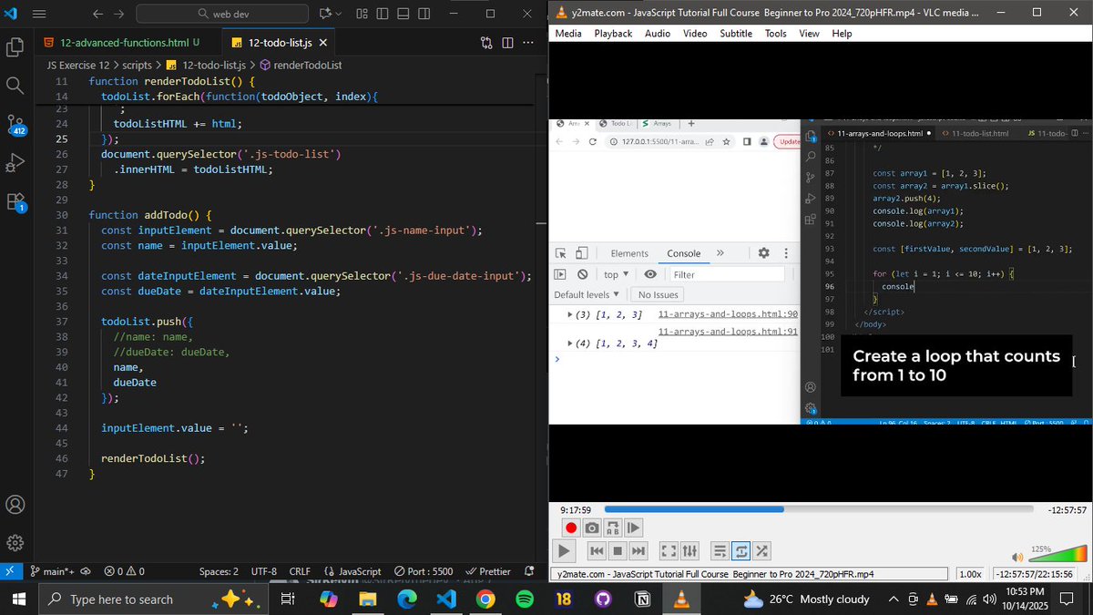Screen dimensions: 1093x615
Task: Open the VLC Media menu
Action: [568, 34]
